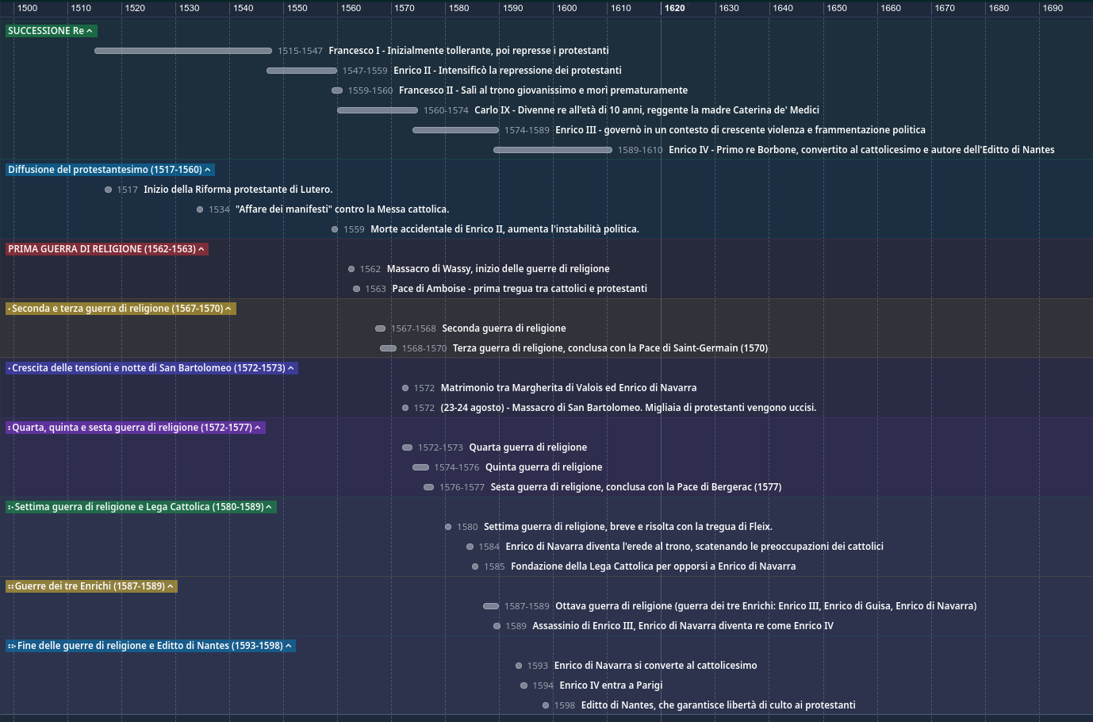The width and height of the screenshot is (1093, 722).
Task: Open 'Massacro di Wassy' event text
Action: point(498,269)
